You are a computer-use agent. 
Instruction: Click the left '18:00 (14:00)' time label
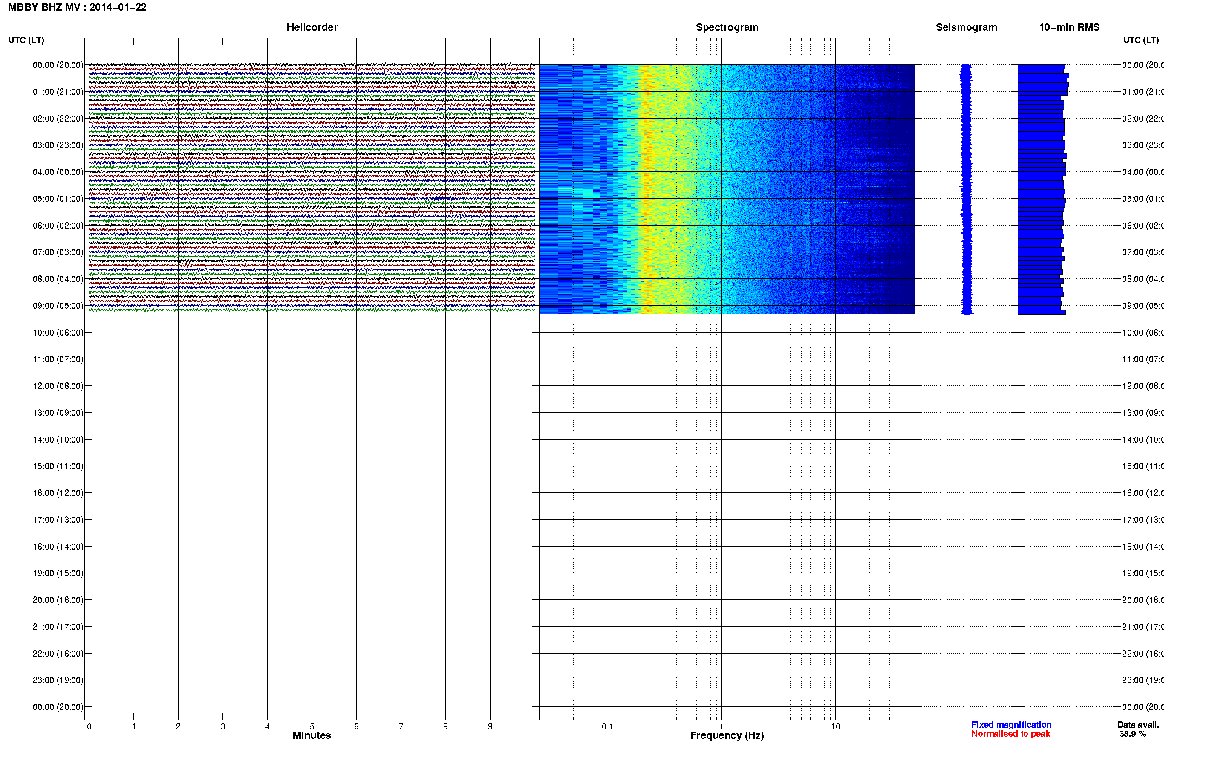point(58,547)
